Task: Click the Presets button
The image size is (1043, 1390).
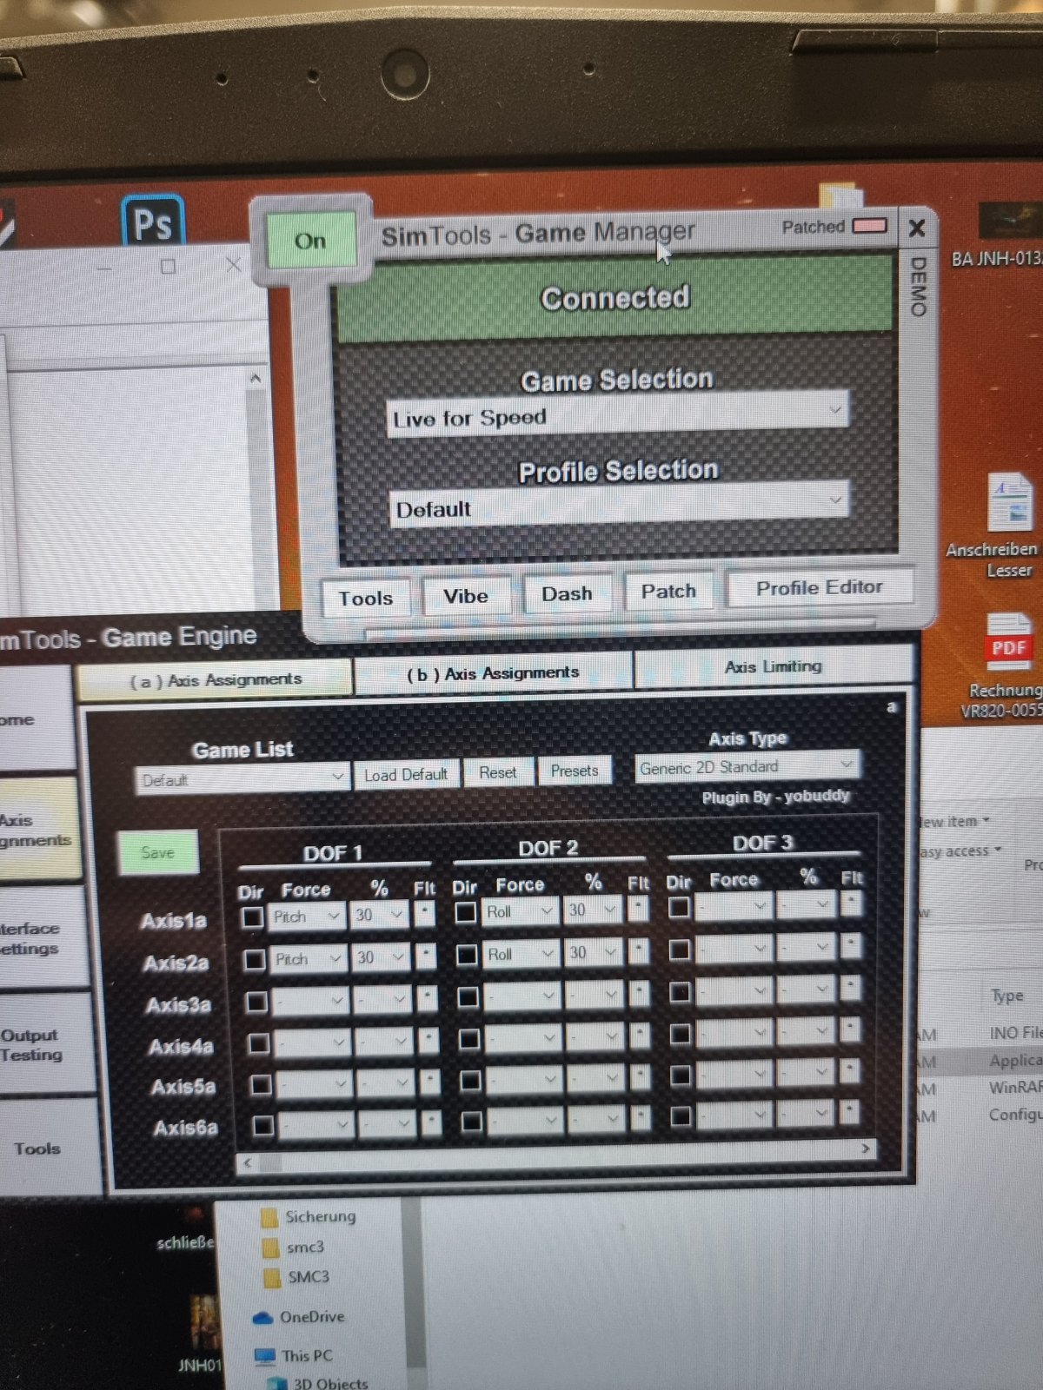Action: [x=575, y=771]
